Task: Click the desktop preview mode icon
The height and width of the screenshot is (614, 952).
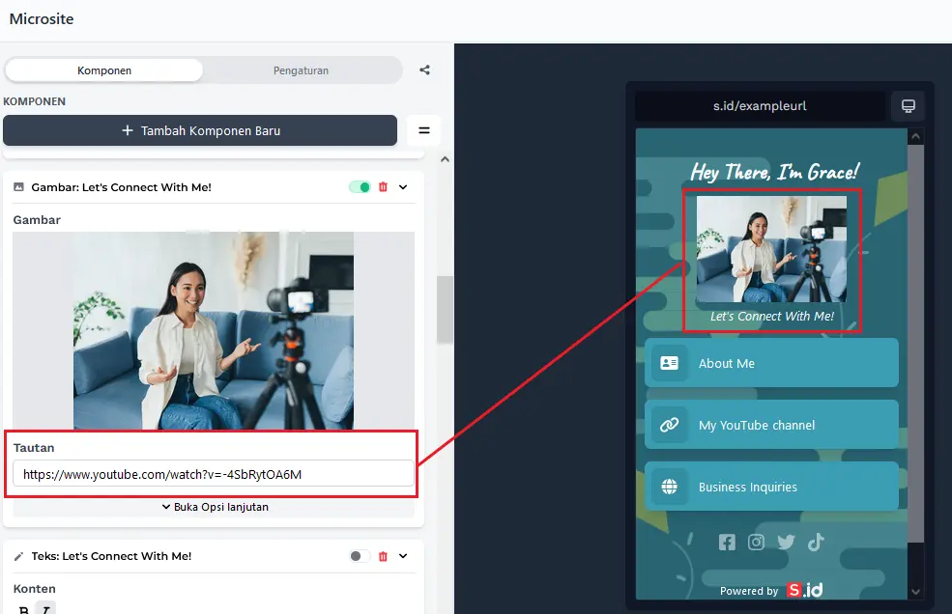Action: click(x=908, y=106)
